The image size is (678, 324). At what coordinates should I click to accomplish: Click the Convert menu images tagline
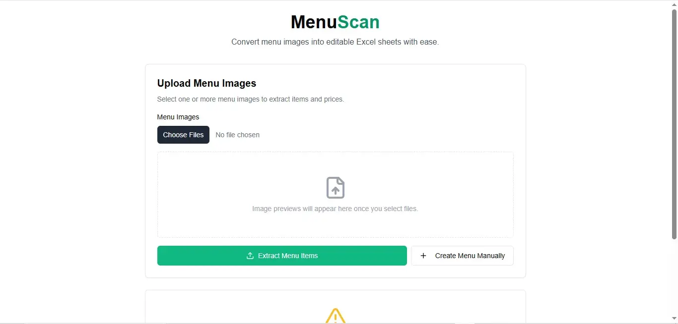click(x=335, y=42)
